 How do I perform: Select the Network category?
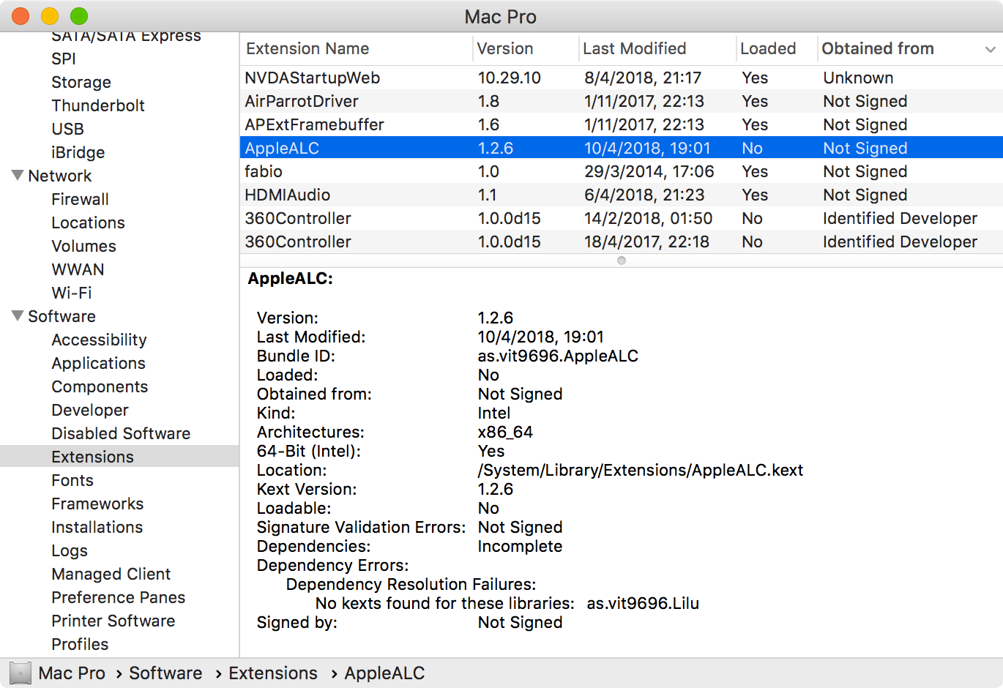[60, 176]
